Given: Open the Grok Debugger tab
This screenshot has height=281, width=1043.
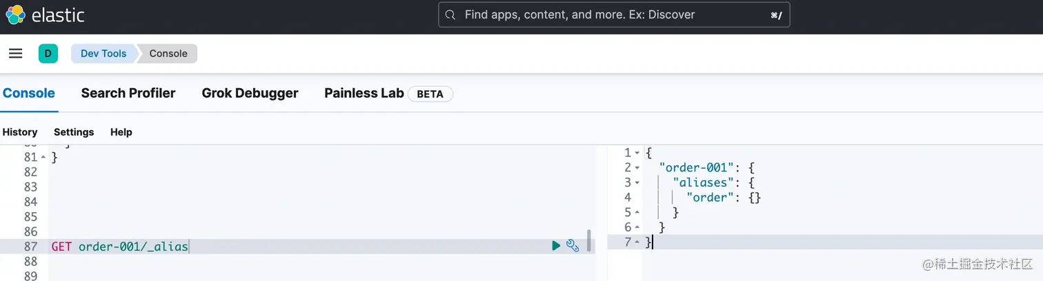Looking at the screenshot, I should [250, 93].
